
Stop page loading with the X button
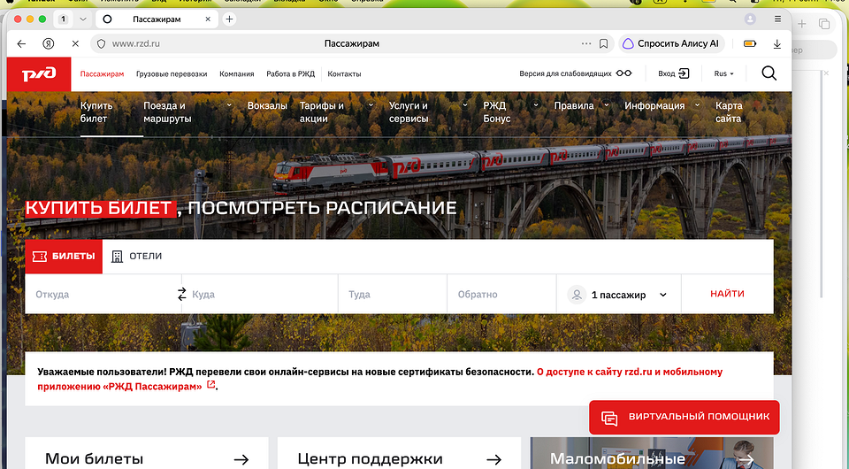[x=75, y=44]
